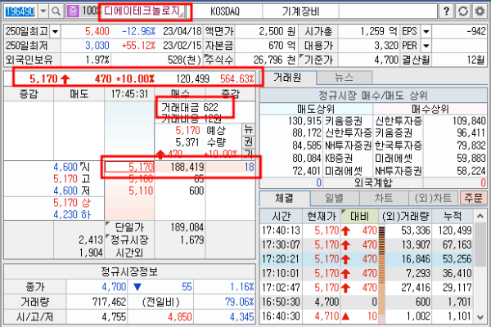Open the (외)차트 tab
The image size is (491, 327).
434,198
